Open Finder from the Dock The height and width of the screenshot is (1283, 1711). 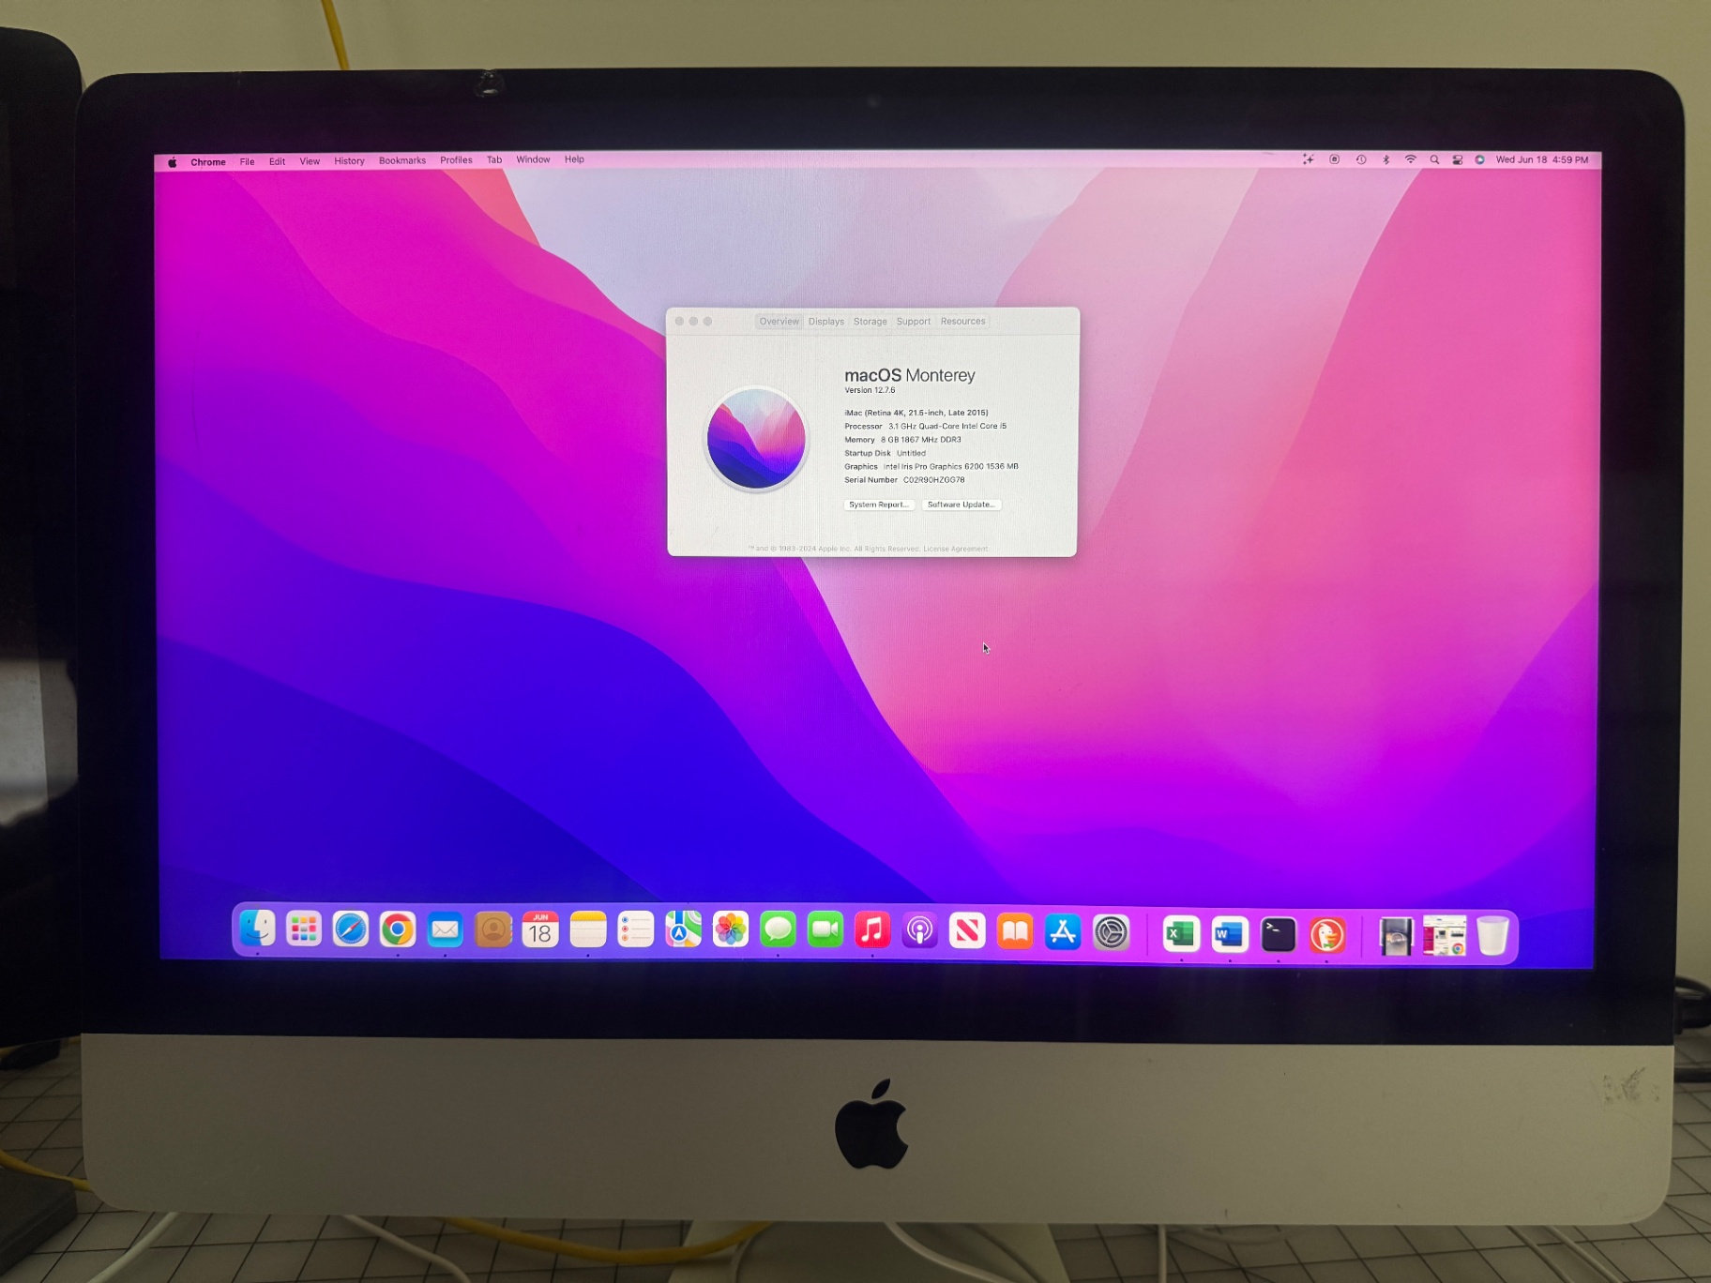point(257,929)
